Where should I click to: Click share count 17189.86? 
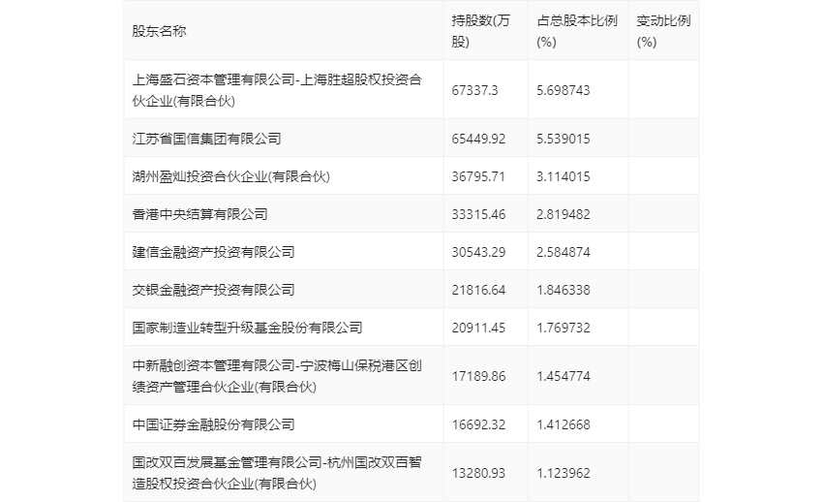[478, 376]
